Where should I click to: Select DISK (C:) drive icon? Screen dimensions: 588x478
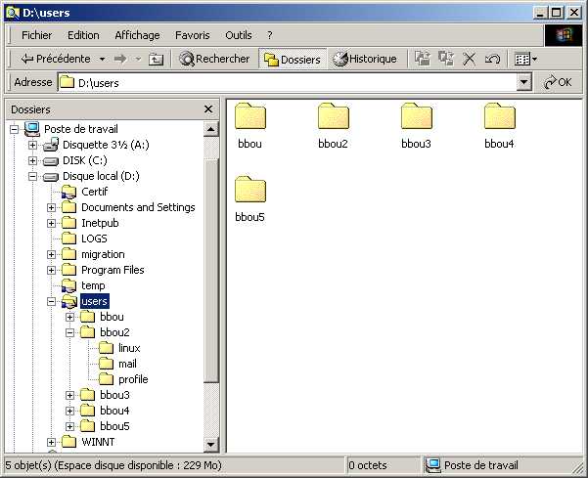(x=51, y=161)
